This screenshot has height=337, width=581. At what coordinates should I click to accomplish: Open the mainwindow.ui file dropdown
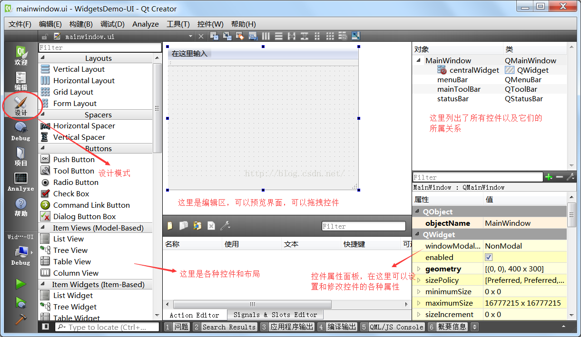pyautogui.click(x=190, y=37)
